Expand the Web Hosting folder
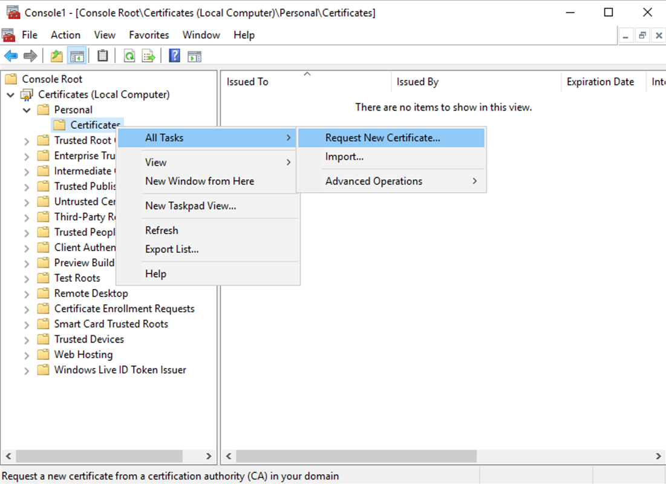The image size is (666, 484). (x=27, y=355)
